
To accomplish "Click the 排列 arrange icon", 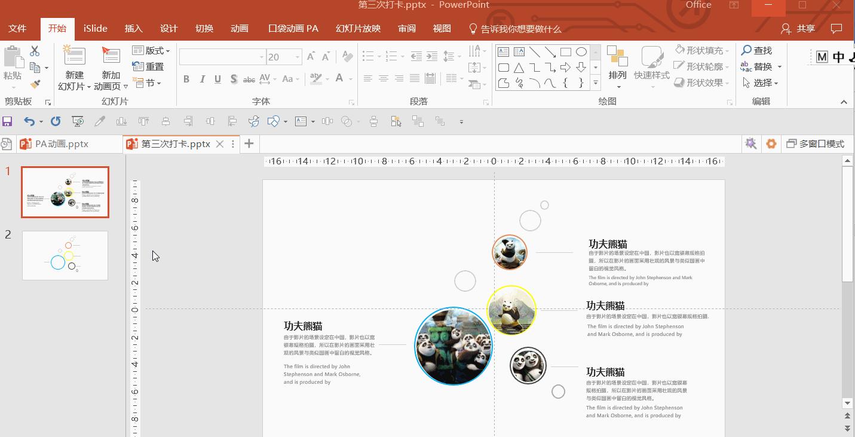I will [617, 57].
